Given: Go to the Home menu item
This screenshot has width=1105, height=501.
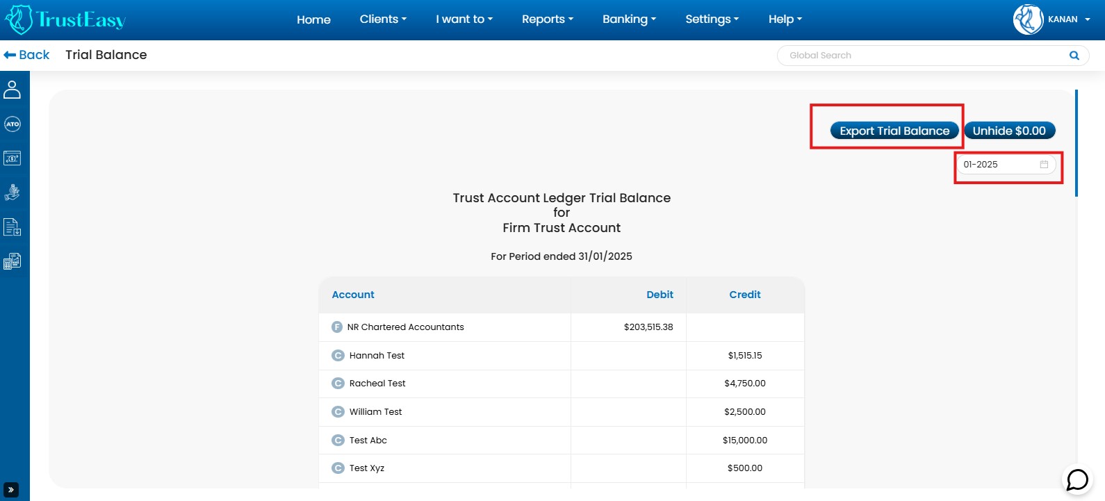Looking at the screenshot, I should point(313,19).
